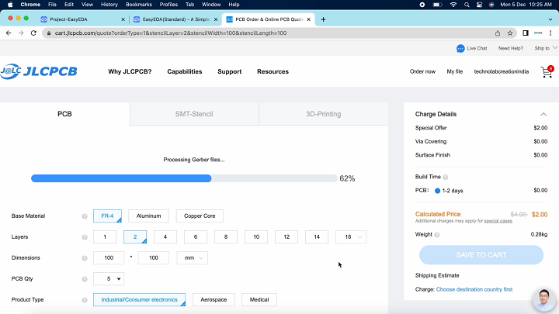Screen dimensions: 559x314
Task: Click Product Type help icon
Action: tap(85, 300)
